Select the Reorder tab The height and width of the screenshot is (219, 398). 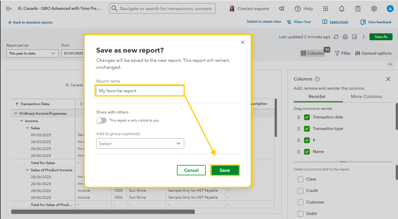point(317,97)
